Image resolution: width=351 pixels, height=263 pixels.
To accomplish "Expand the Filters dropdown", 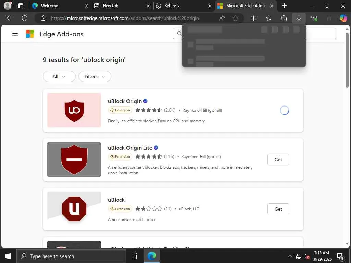I will 95,76.
